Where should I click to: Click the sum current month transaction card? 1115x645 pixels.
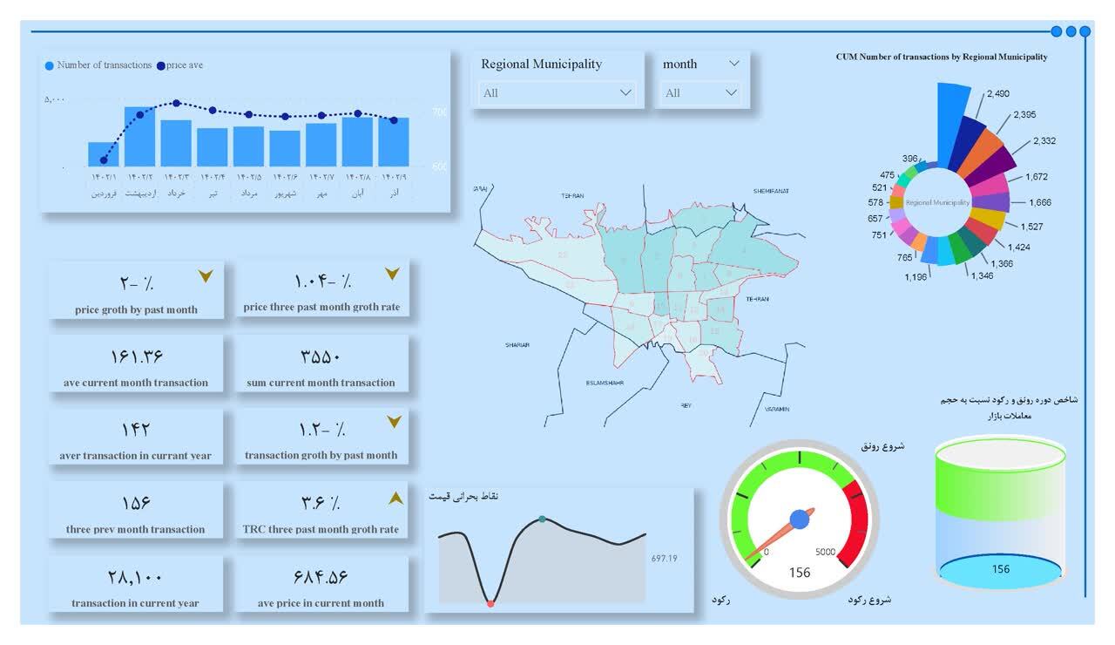pos(321,364)
